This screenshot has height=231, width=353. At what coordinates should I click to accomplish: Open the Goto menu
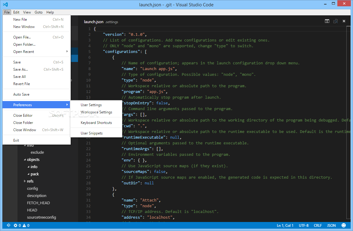pos(39,12)
